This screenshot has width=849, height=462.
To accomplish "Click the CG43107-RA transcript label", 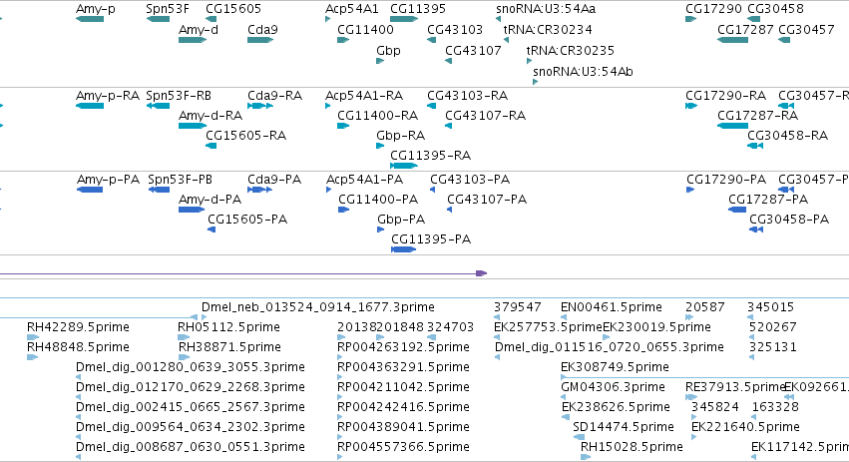I will click(x=486, y=116).
